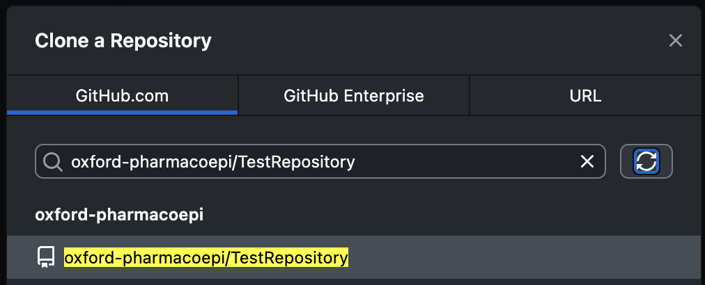
Task: Clear the repository filter text
Action: pyautogui.click(x=587, y=162)
